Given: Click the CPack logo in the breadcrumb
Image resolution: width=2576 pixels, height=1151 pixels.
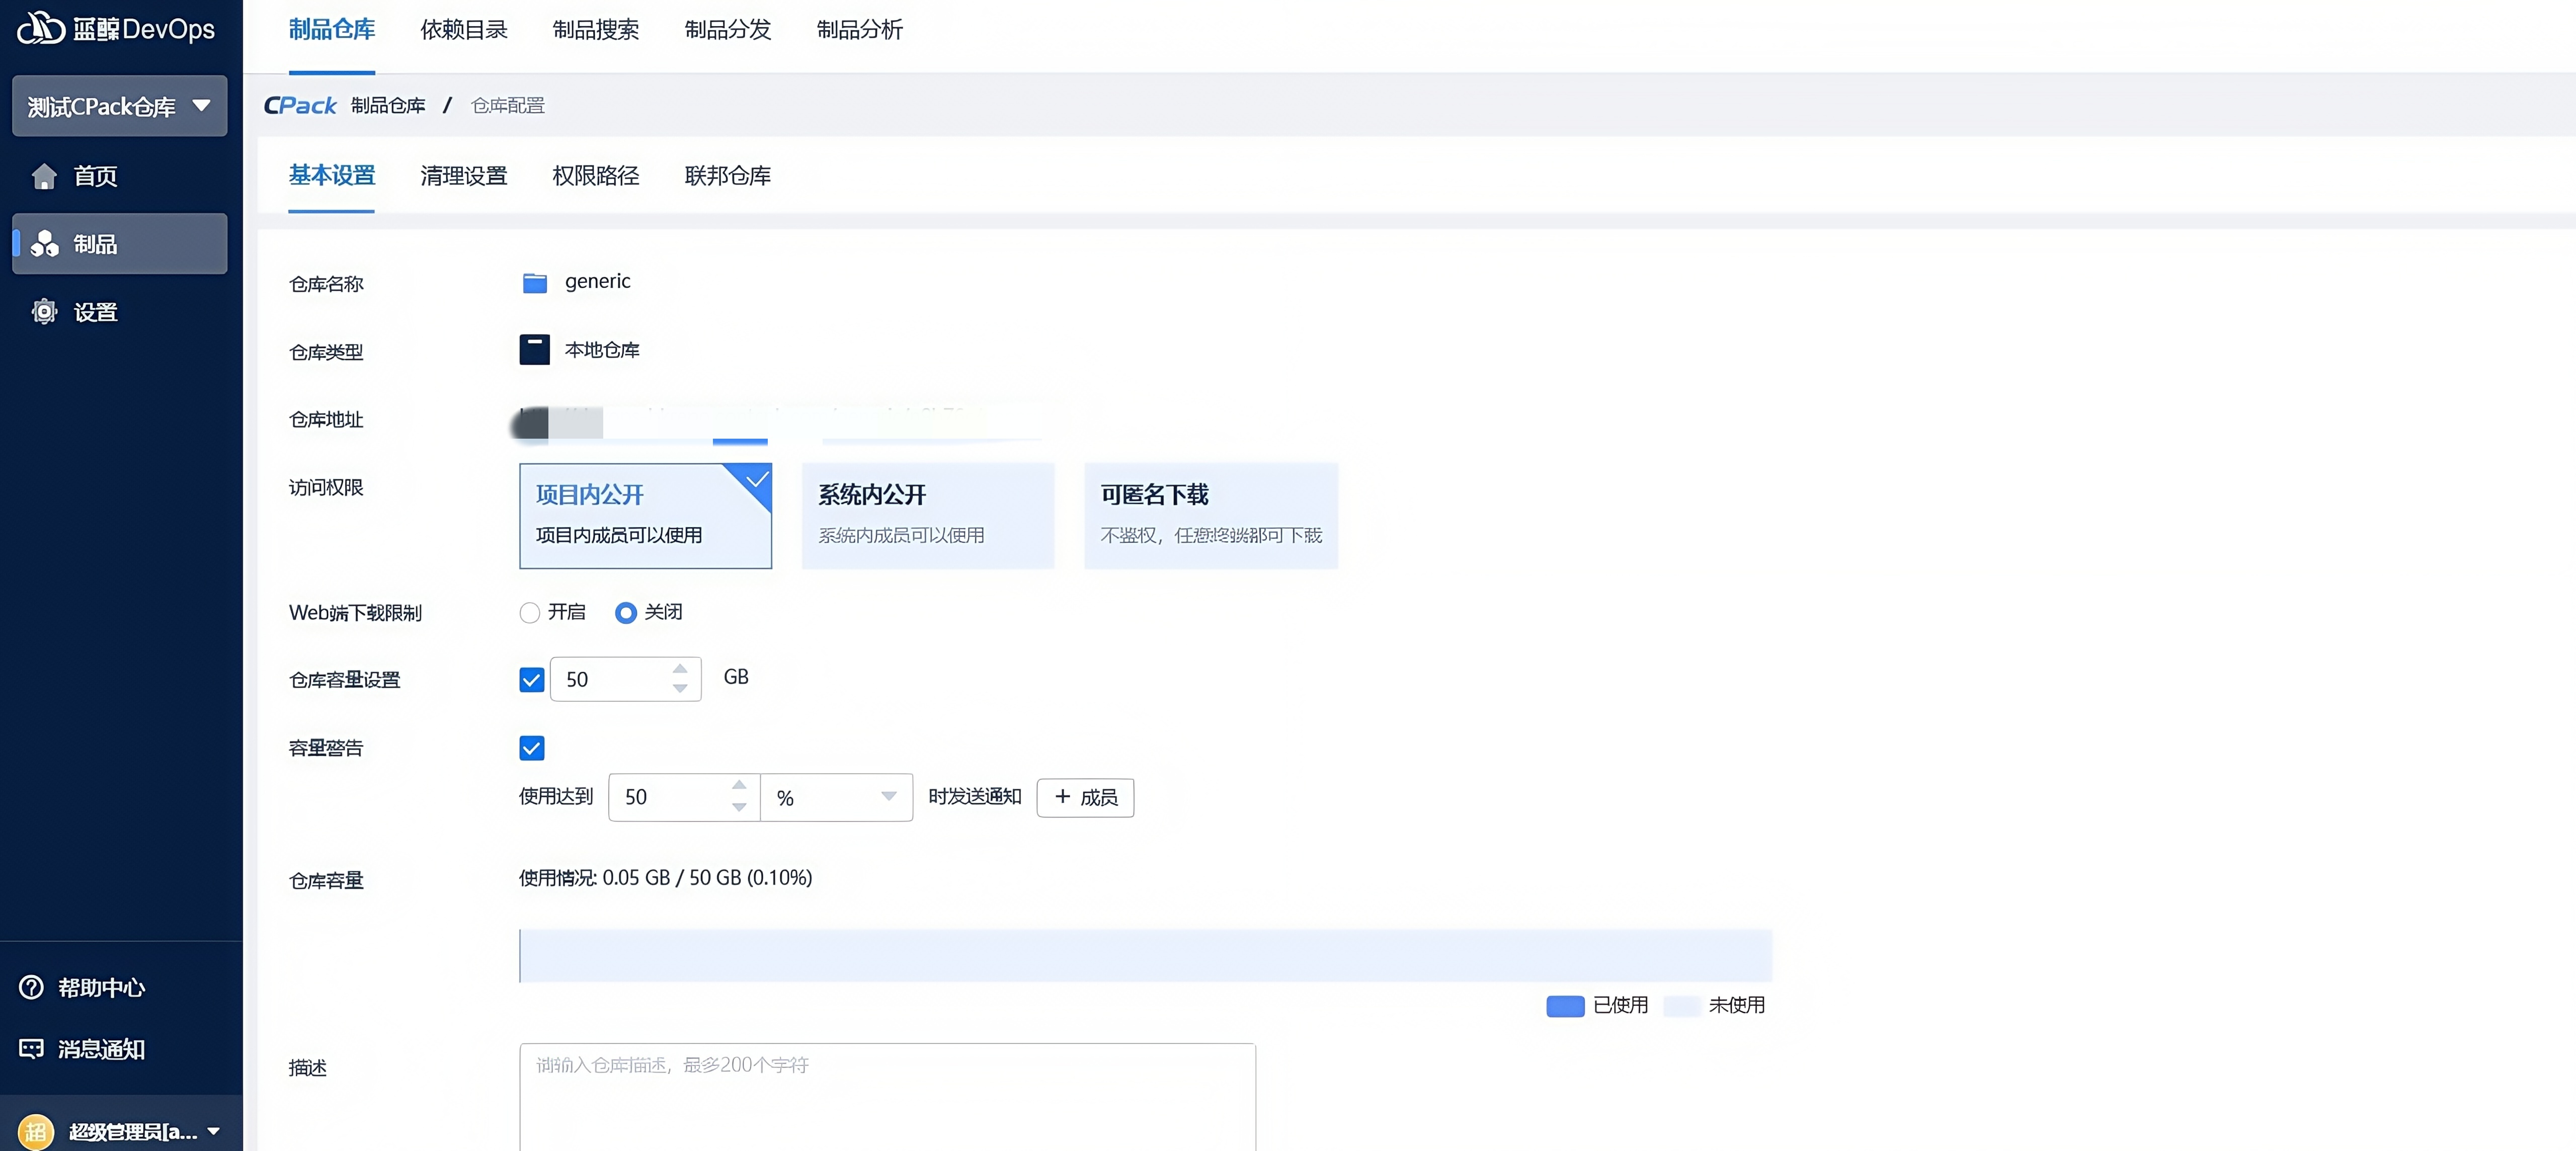Looking at the screenshot, I should tap(300, 105).
